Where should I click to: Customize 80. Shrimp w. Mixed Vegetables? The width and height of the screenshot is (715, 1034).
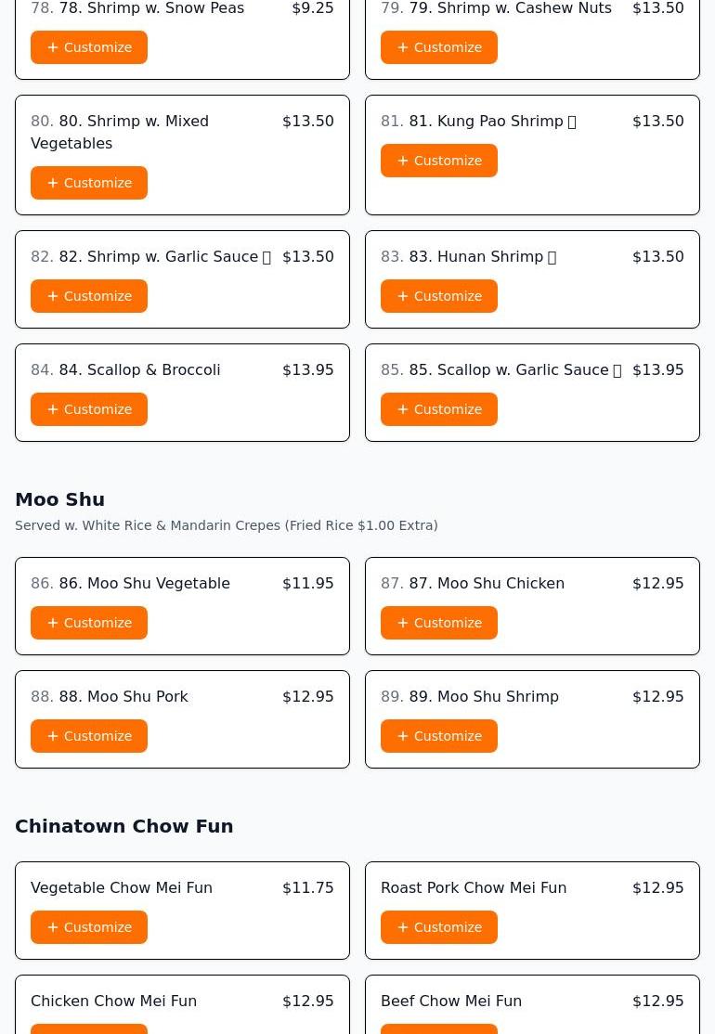pos(89,183)
